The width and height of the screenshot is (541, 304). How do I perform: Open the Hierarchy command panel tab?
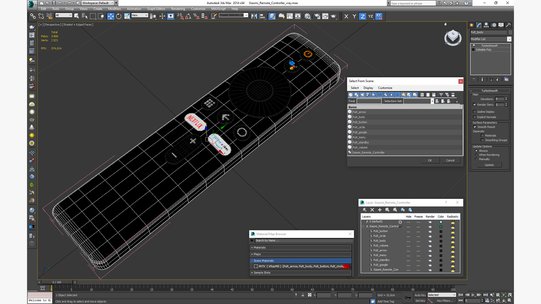click(x=486, y=25)
